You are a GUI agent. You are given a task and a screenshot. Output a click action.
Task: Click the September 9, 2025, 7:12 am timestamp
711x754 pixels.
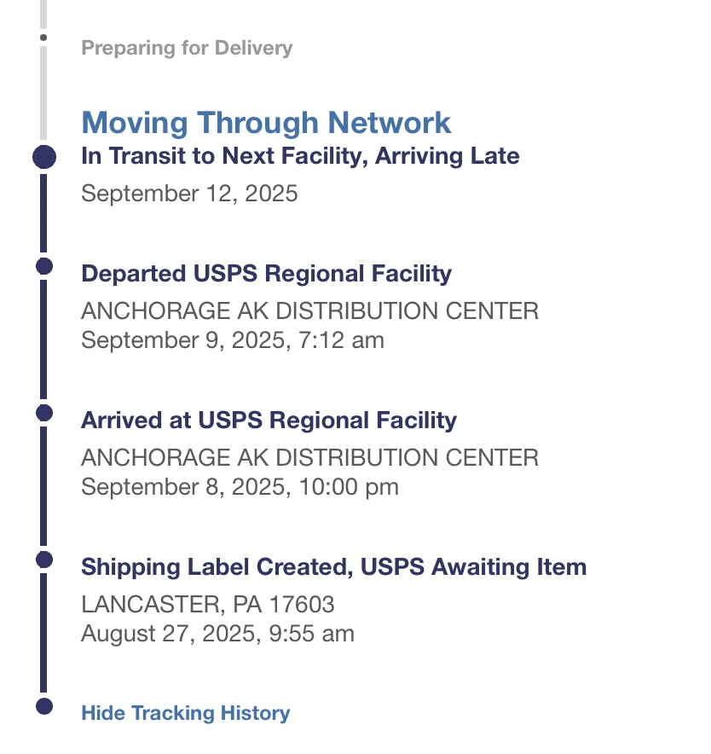232,340
